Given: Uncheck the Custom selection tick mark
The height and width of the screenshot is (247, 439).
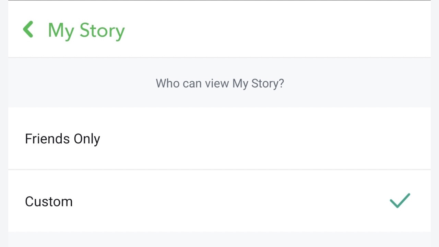Looking at the screenshot, I should 400,201.
